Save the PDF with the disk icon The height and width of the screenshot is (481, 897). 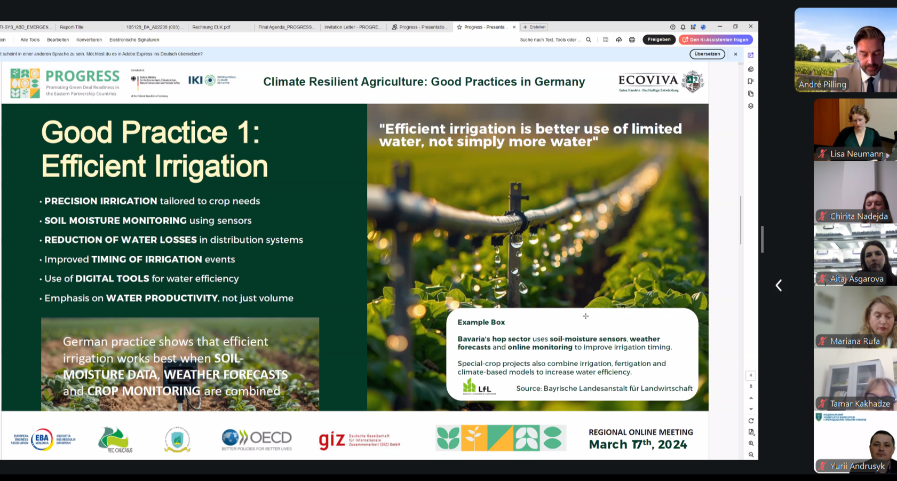click(606, 40)
